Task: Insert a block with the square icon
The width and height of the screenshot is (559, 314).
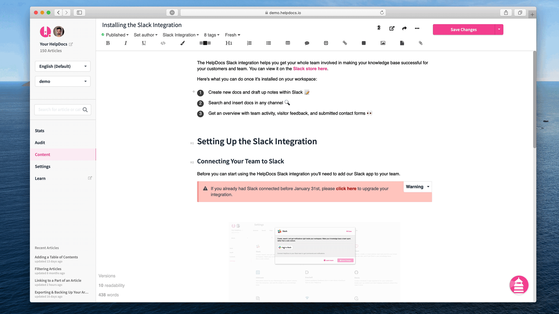Action: click(364, 43)
